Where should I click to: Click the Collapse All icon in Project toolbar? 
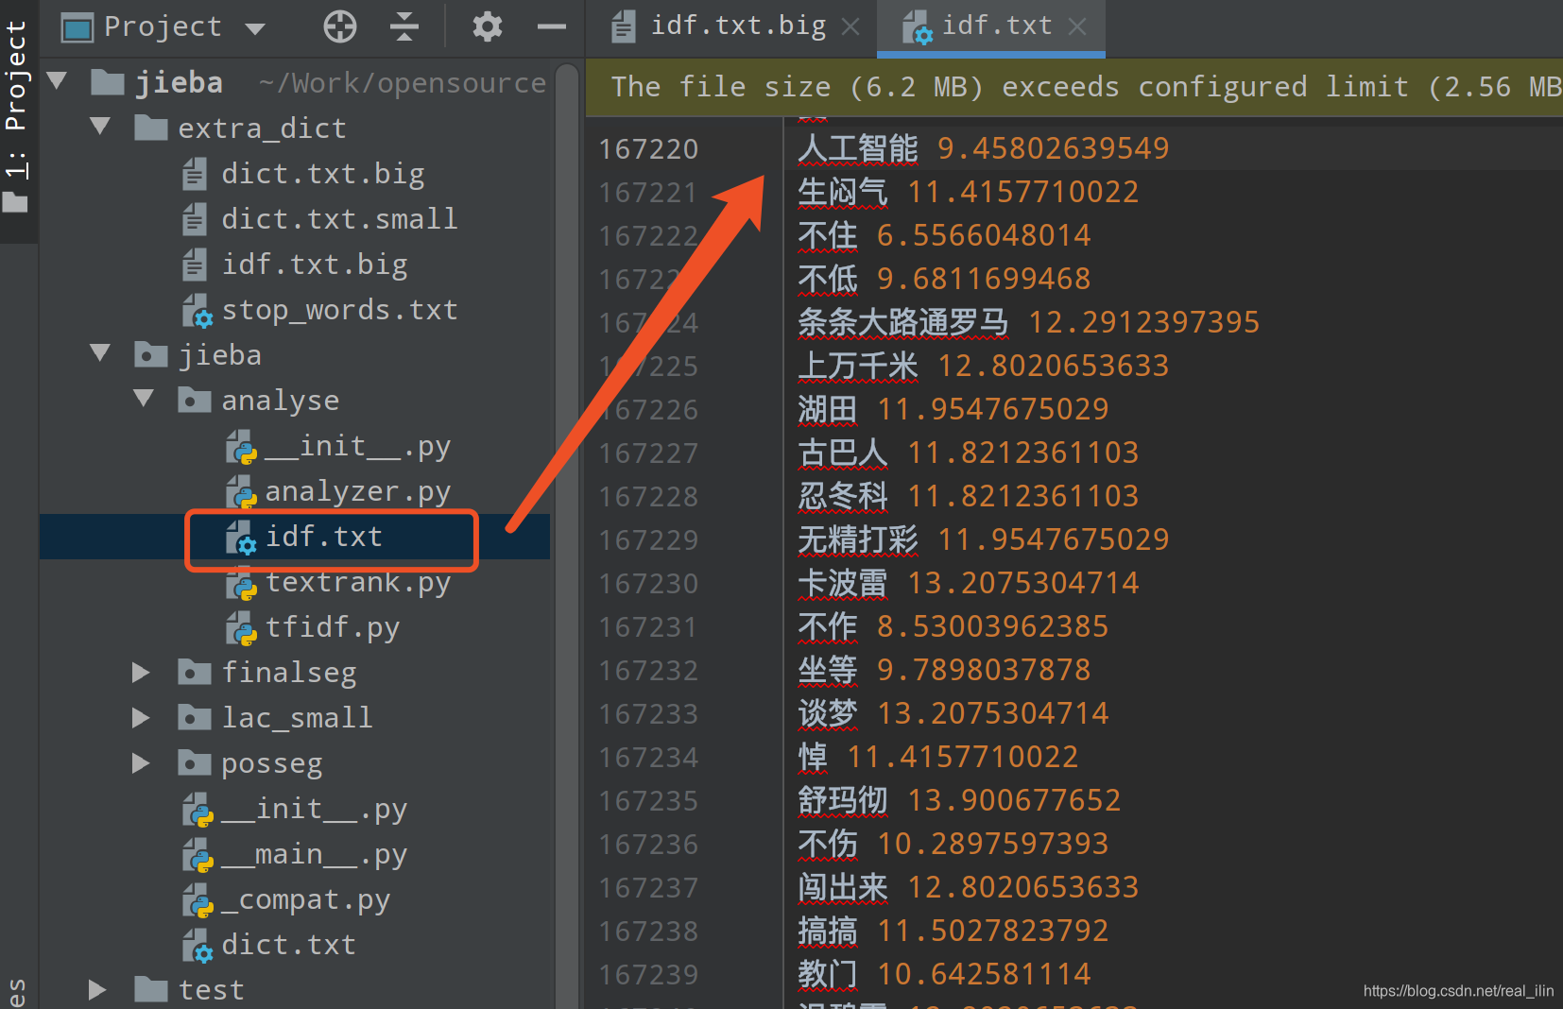(x=404, y=26)
